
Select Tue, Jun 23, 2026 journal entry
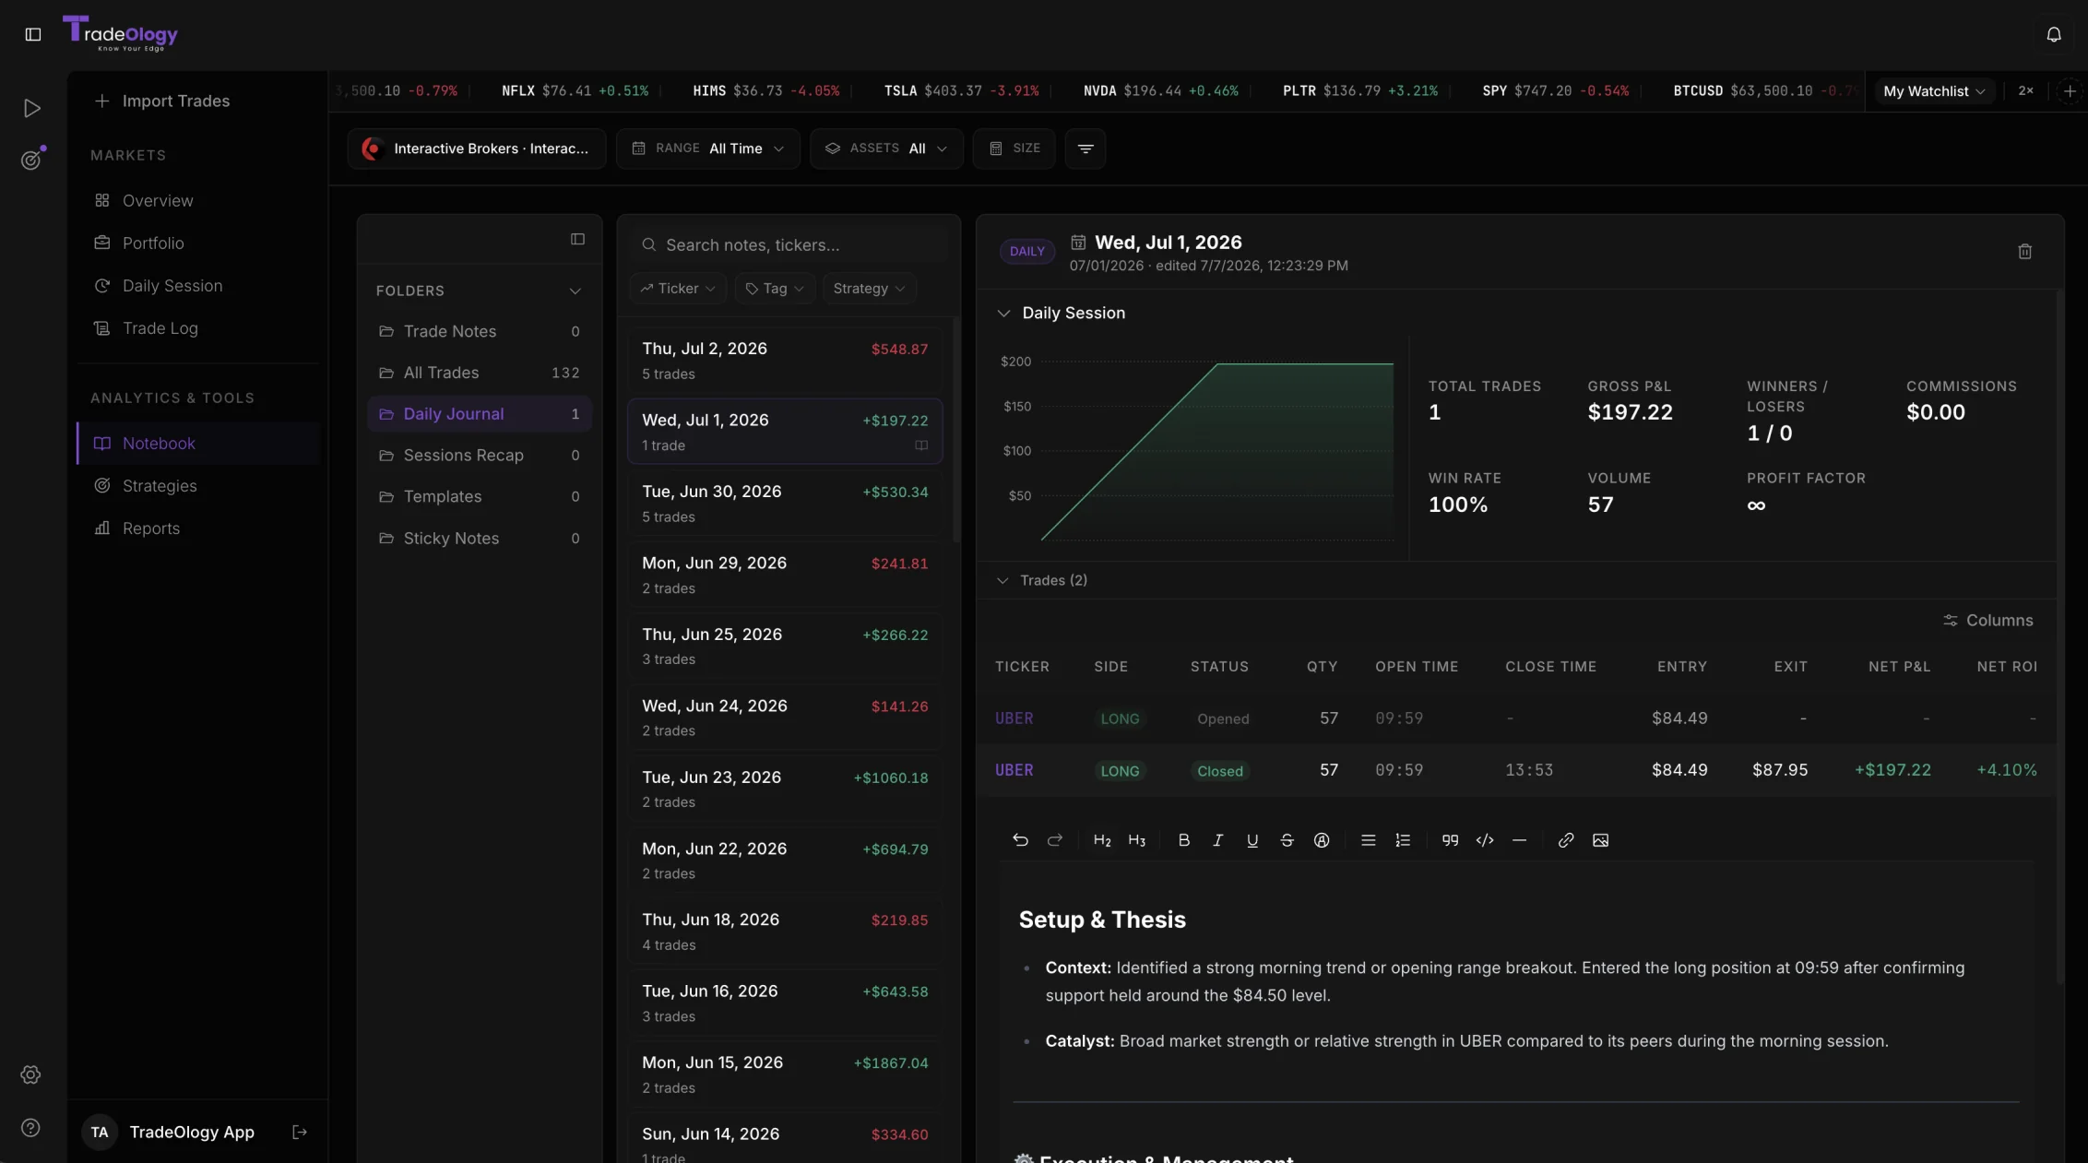pos(785,789)
